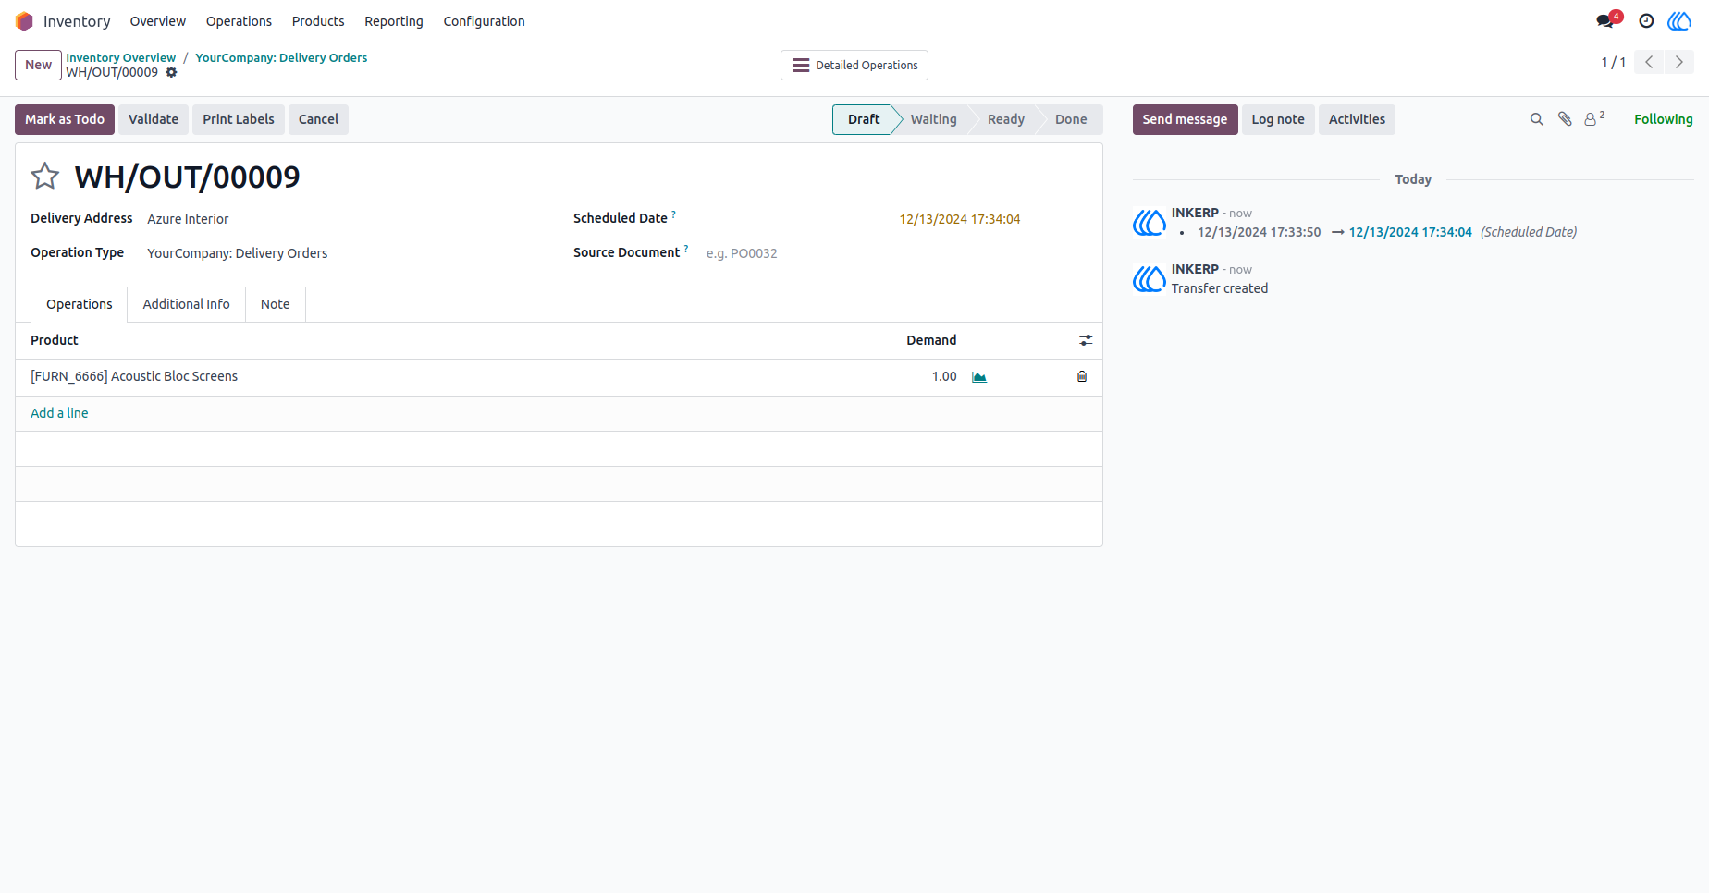Viewport: 1709px width, 893px height.
Task: Add a line to products
Action: (x=59, y=413)
